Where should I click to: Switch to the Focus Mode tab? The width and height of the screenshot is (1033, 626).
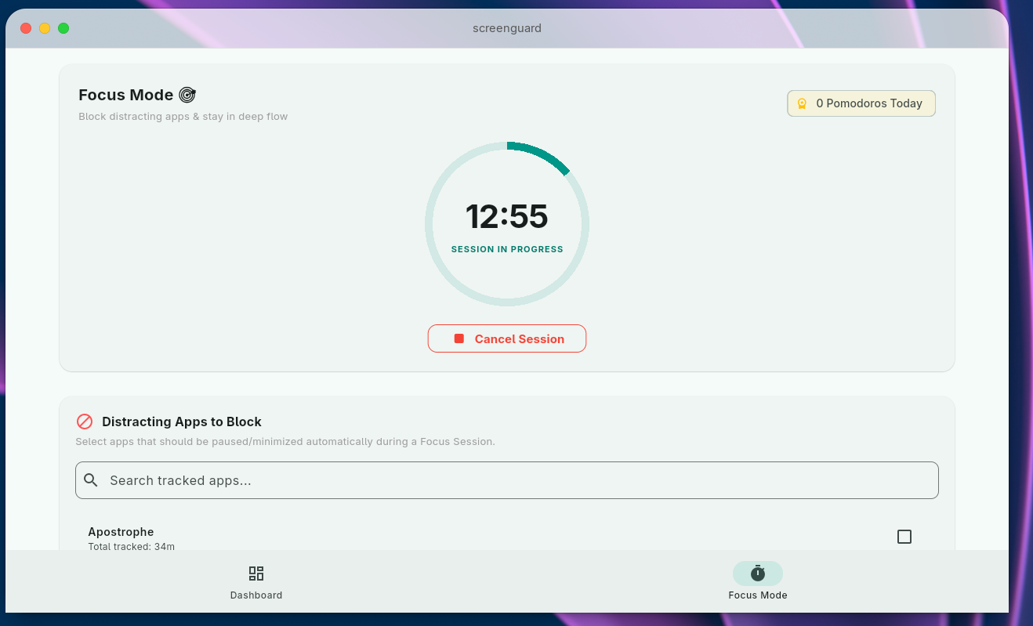click(x=758, y=582)
